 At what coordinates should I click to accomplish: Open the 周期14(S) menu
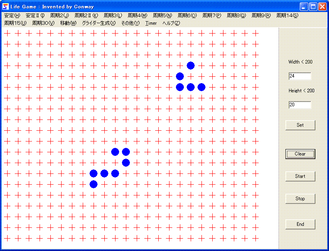click(x=287, y=15)
